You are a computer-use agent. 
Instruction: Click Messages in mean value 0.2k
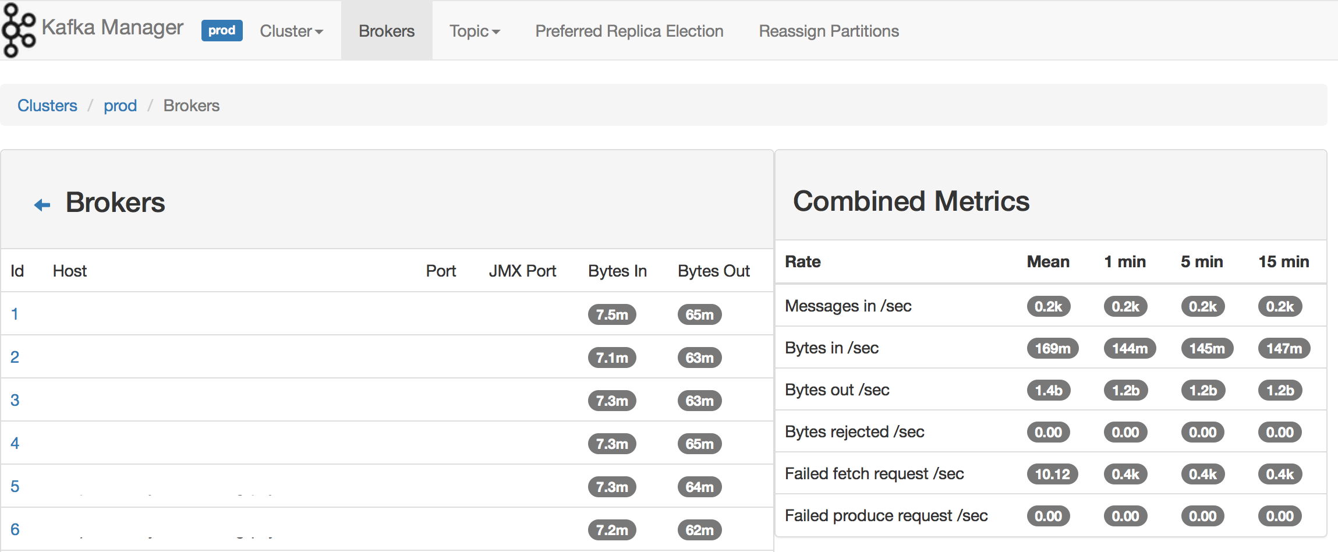tap(1049, 306)
